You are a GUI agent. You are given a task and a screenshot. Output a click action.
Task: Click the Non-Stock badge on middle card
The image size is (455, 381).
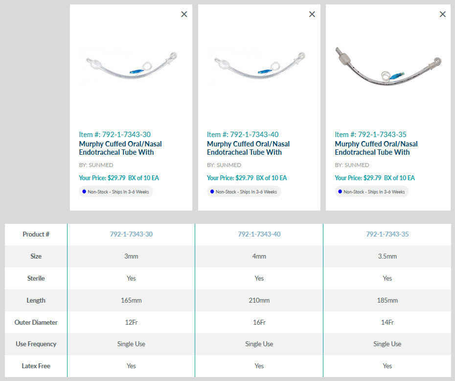click(244, 191)
